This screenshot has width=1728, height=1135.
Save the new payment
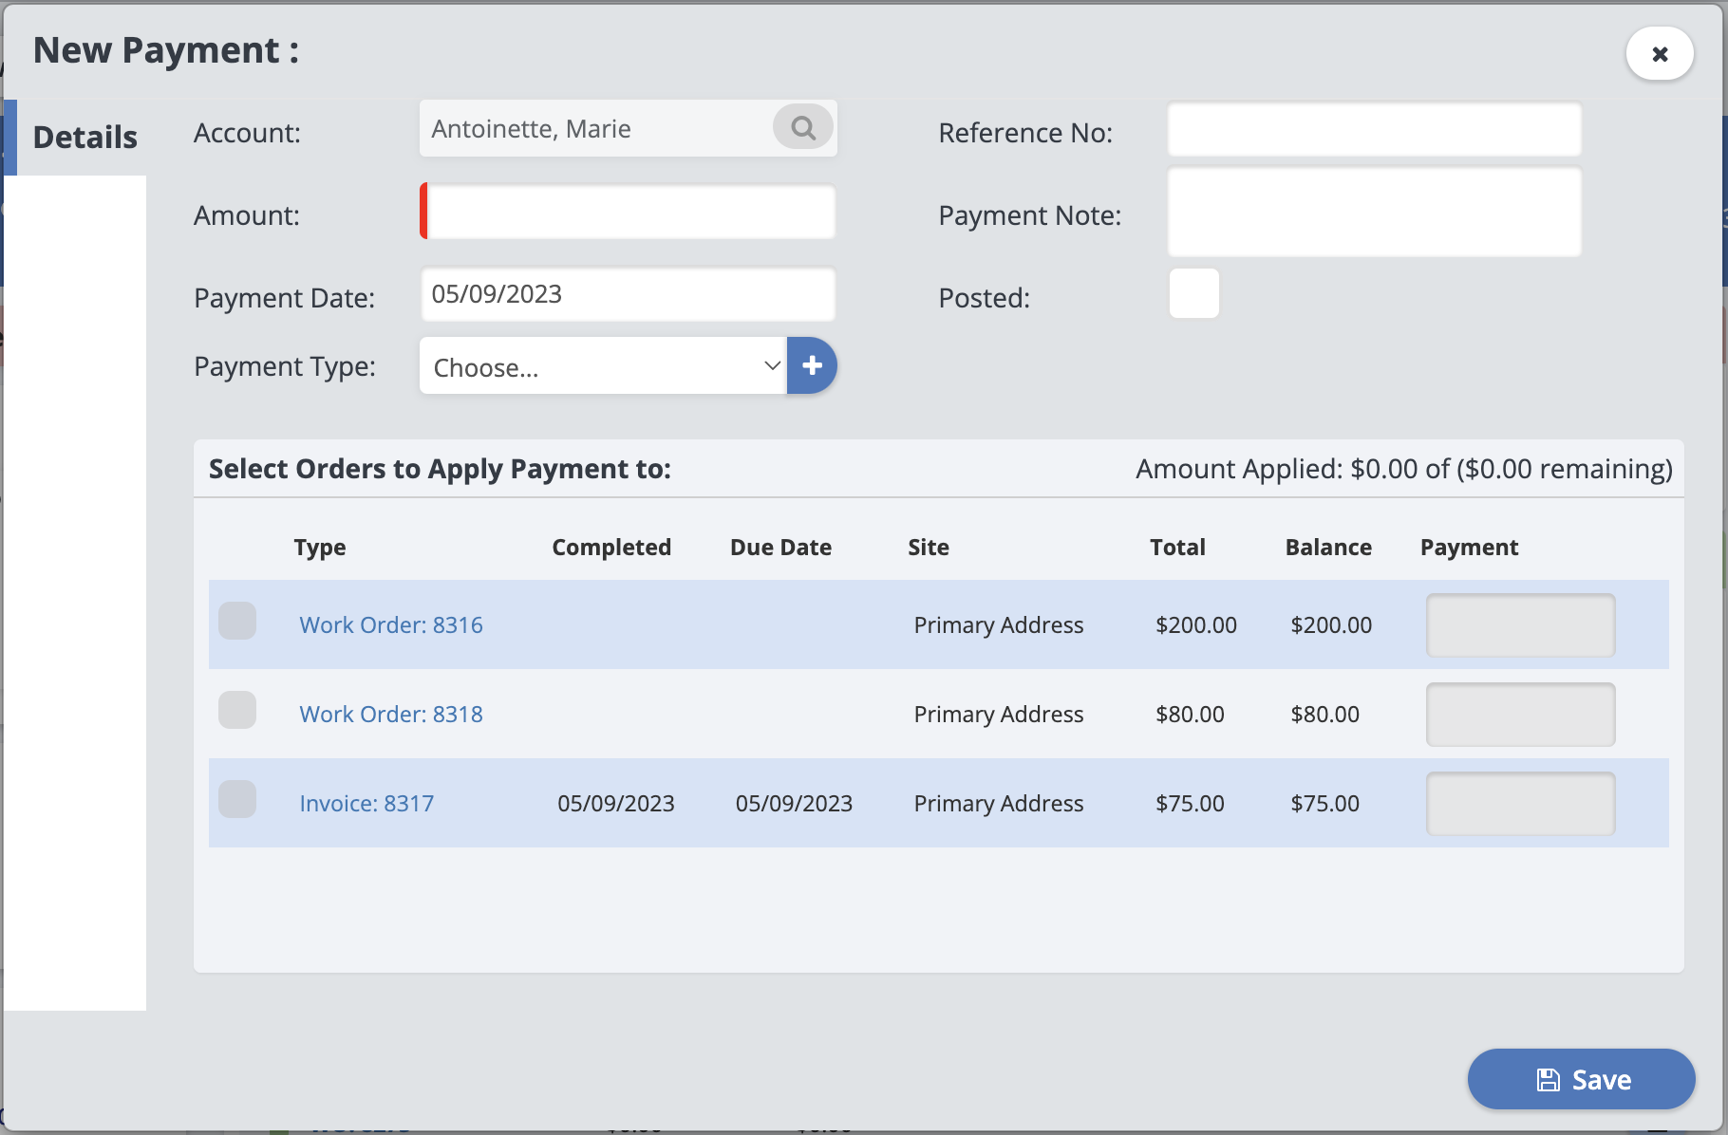tap(1581, 1079)
